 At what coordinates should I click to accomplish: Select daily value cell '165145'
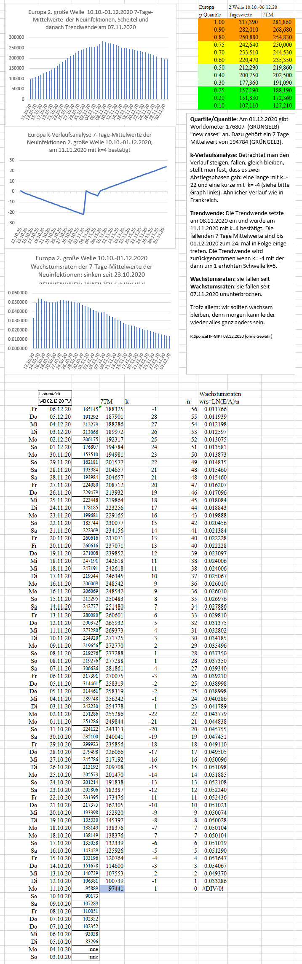86,409
